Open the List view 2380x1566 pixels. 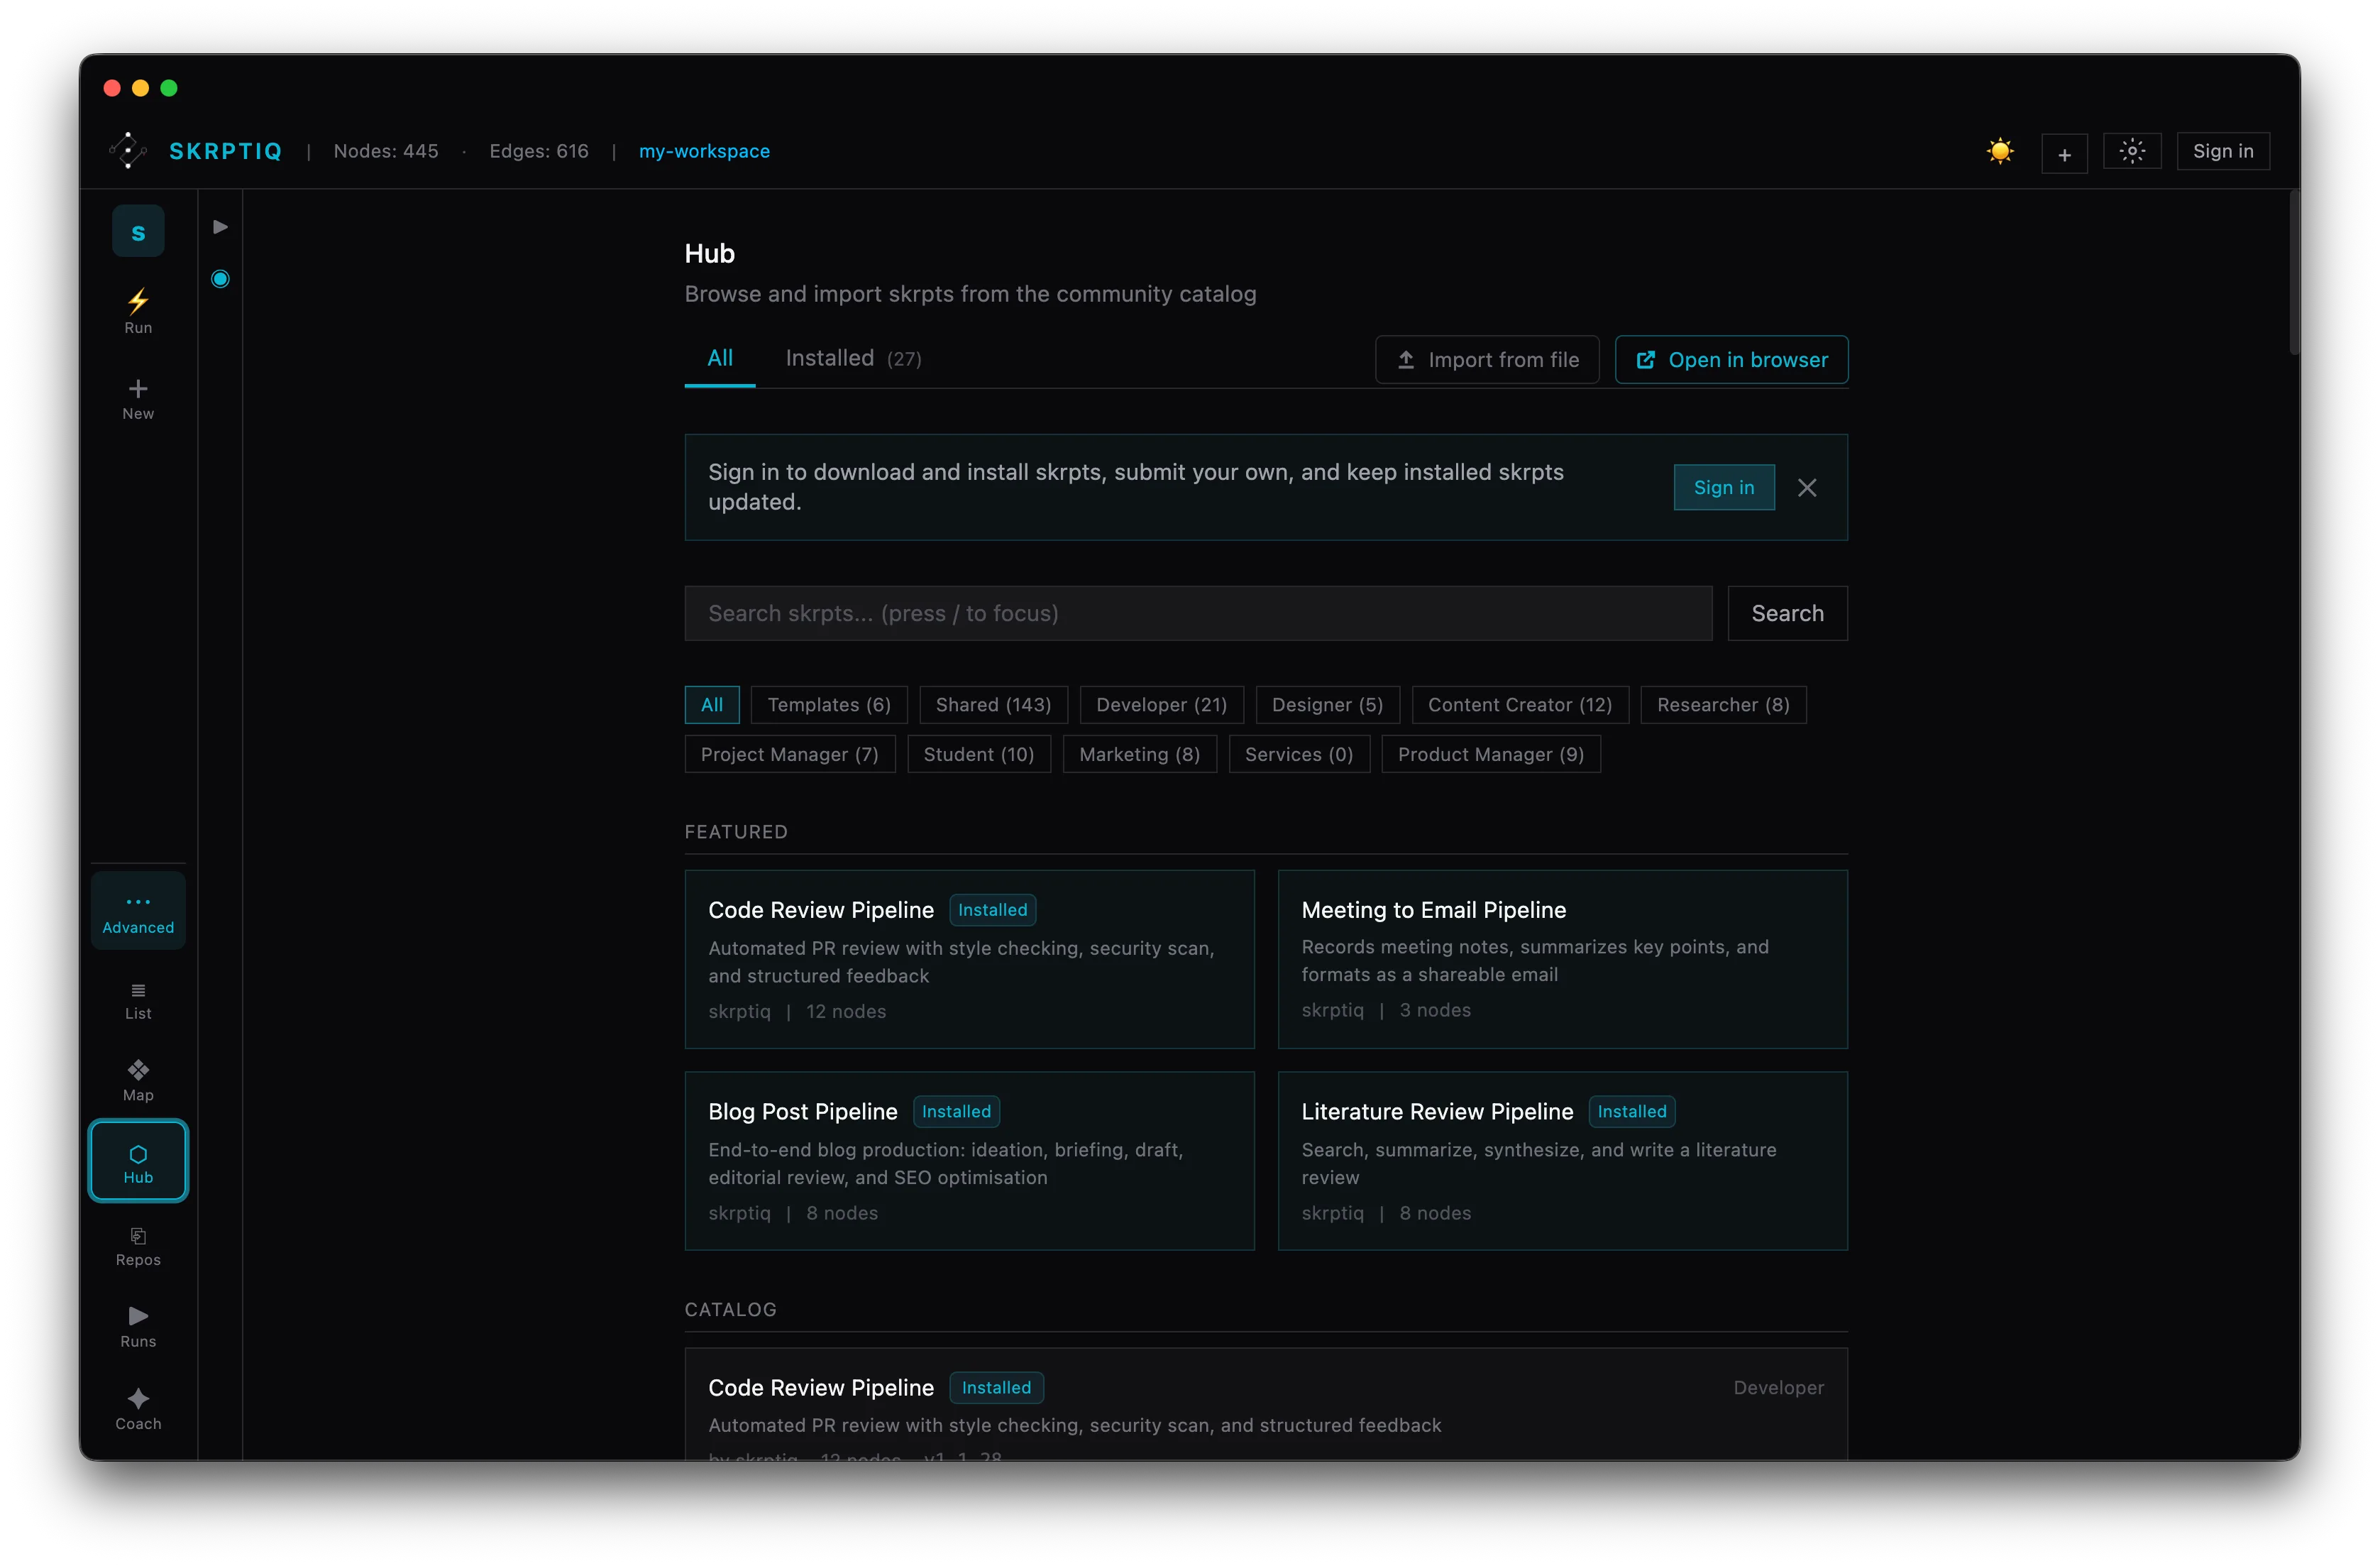coord(138,1001)
